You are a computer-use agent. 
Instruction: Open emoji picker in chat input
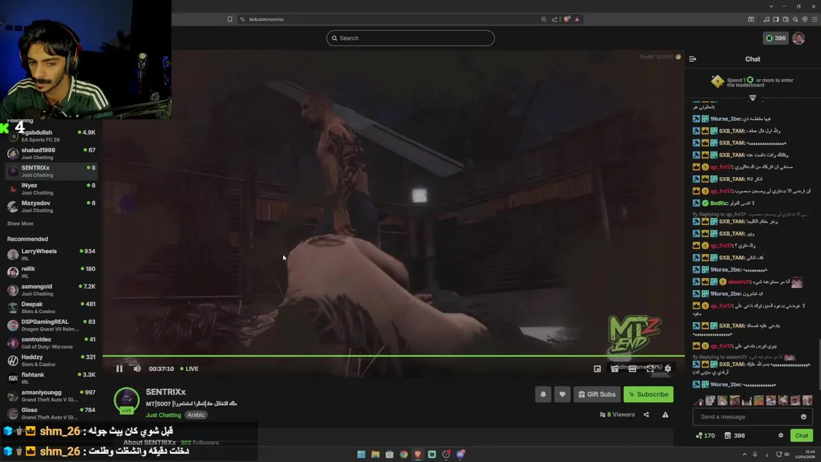coord(804,416)
